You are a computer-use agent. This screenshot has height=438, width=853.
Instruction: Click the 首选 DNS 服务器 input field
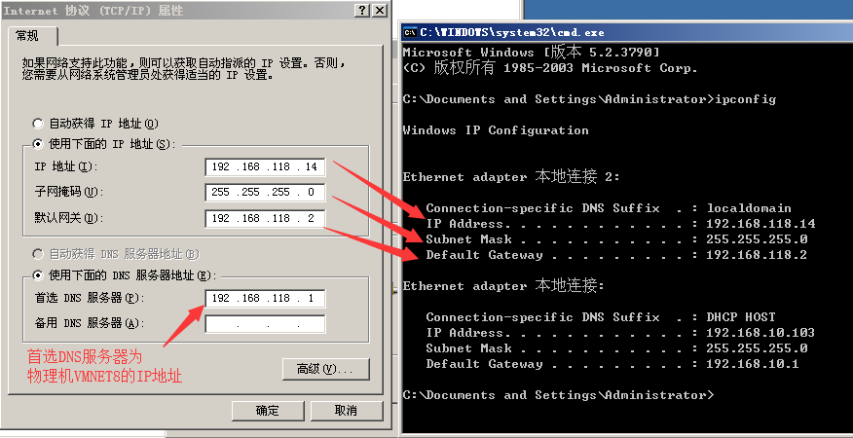(265, 298)
